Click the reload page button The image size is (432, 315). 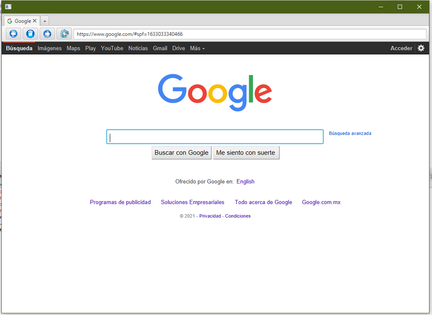(64, 34)
